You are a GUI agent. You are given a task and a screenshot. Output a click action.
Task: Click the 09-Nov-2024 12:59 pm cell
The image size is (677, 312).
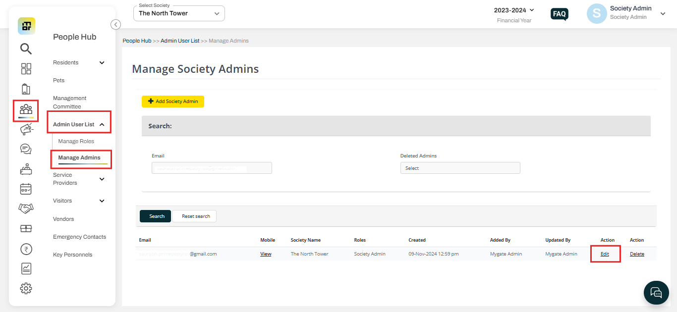coord(433,254)
